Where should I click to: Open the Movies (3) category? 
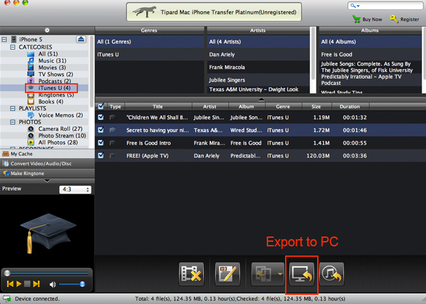52,67
